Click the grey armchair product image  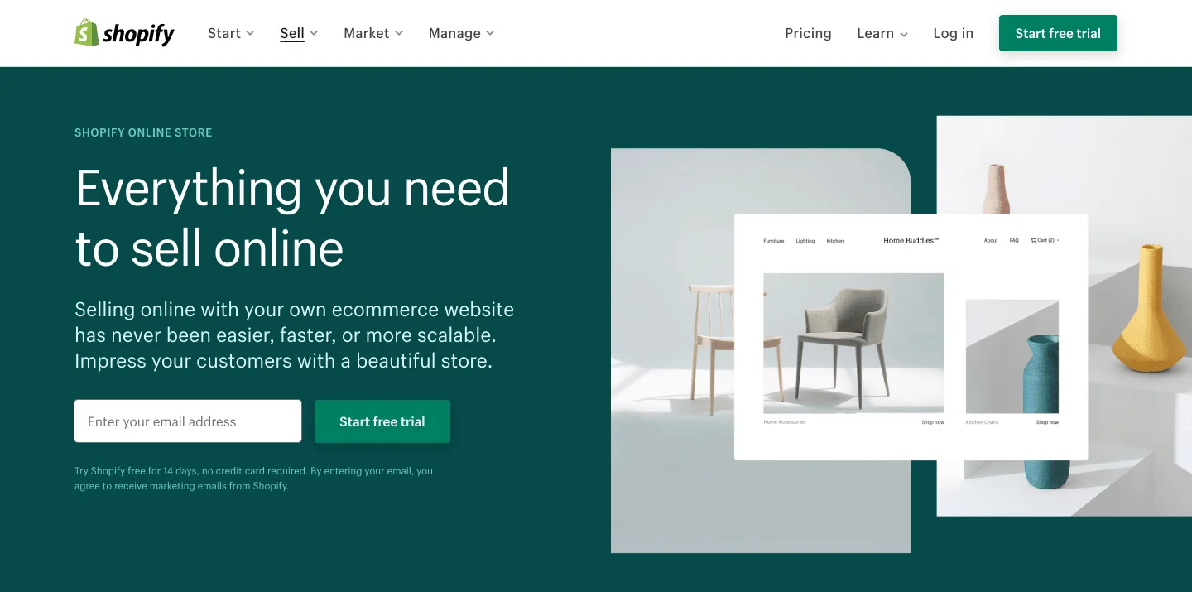(853, 343)
